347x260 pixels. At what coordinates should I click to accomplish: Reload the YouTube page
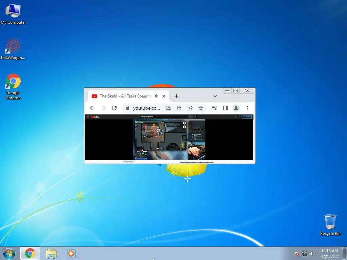(x=114, y=108)
